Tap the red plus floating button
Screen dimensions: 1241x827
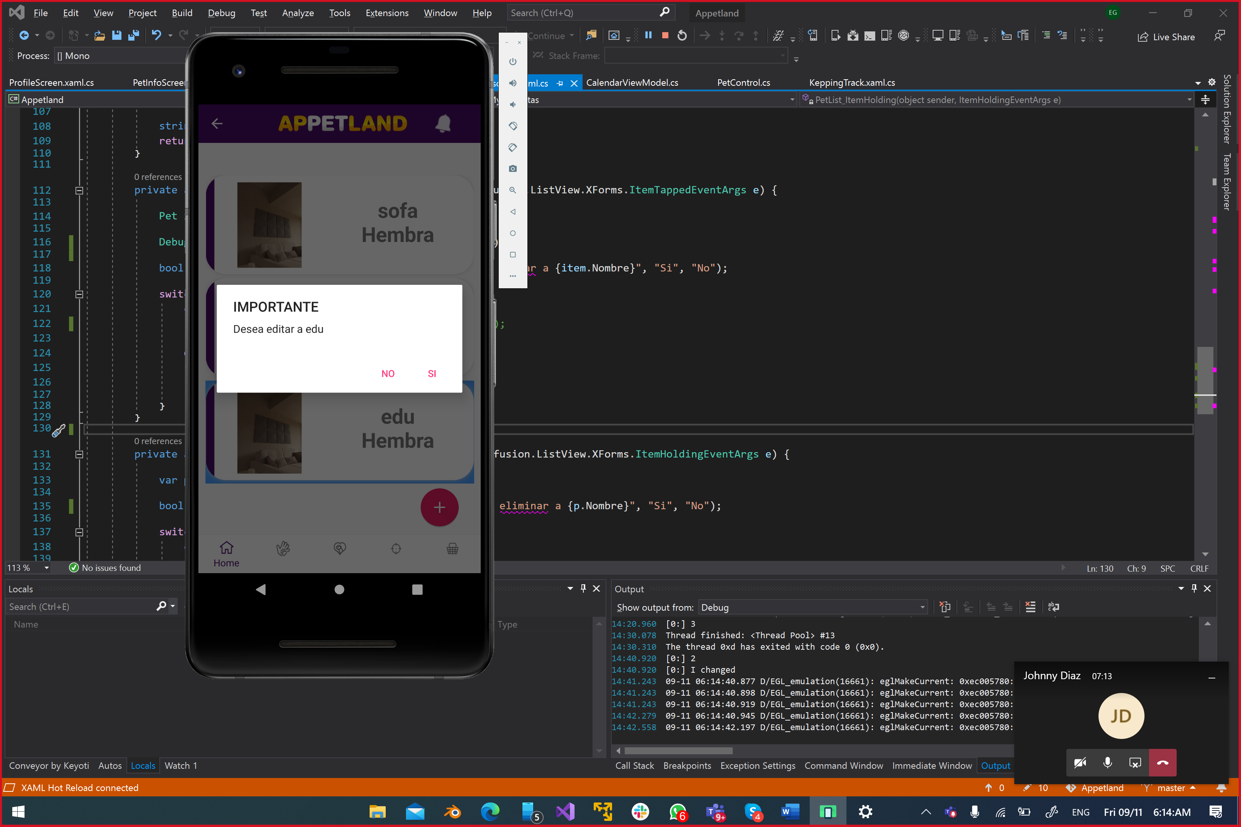tap(439, 507)
